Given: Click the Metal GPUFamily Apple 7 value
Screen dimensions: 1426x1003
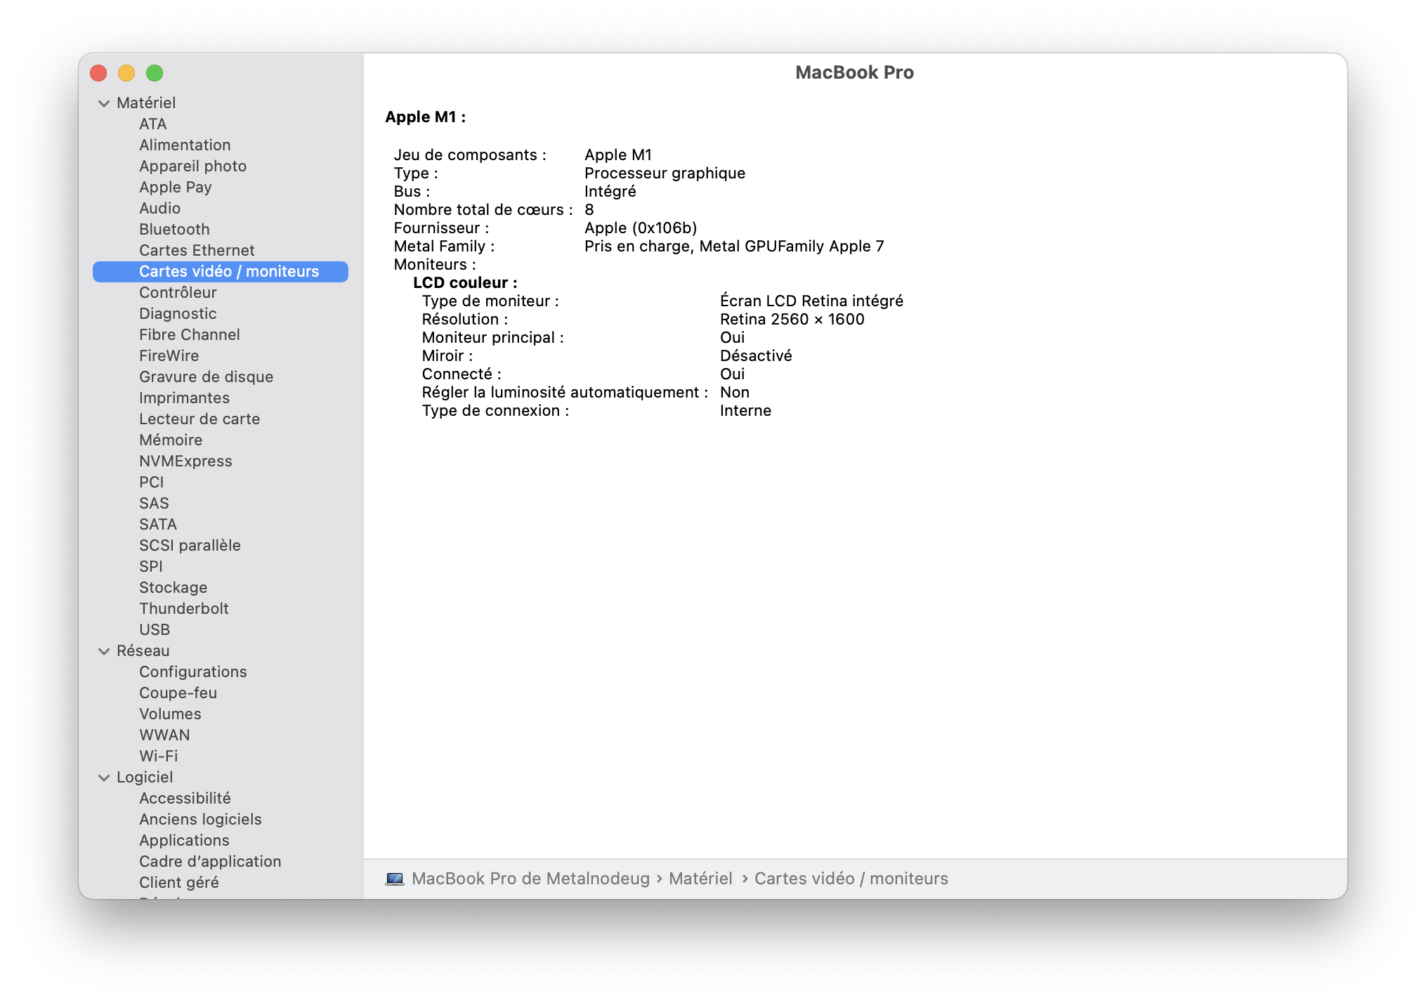Looking at the screenshot, I should [792, 247].
